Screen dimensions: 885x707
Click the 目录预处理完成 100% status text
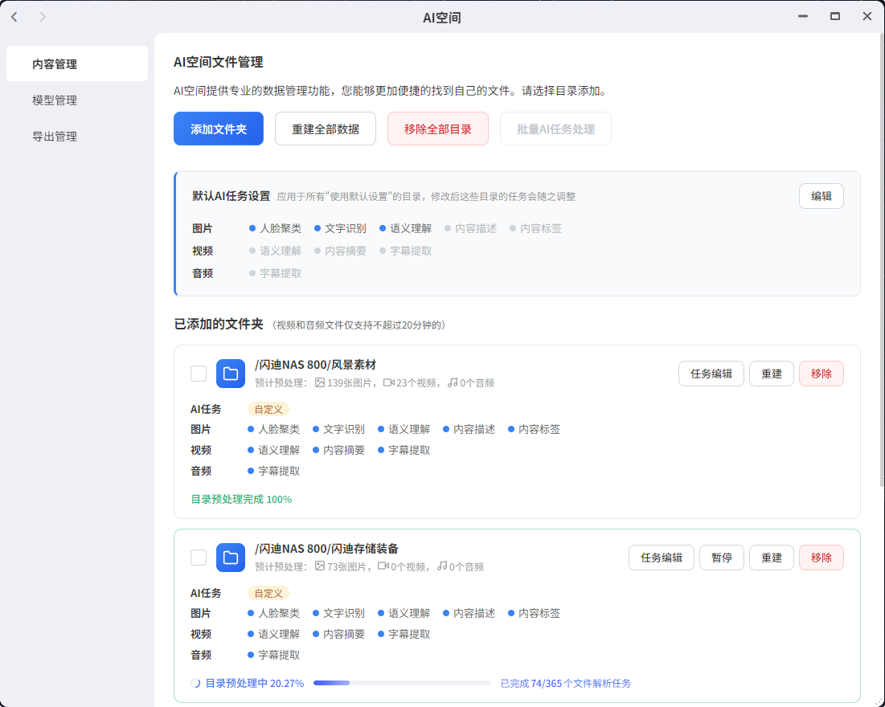pyautogui.click(x=242, y=500)
